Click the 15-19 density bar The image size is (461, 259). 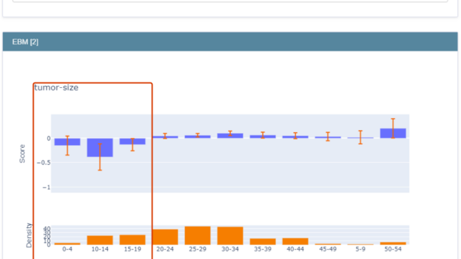(x=132, y=240)
